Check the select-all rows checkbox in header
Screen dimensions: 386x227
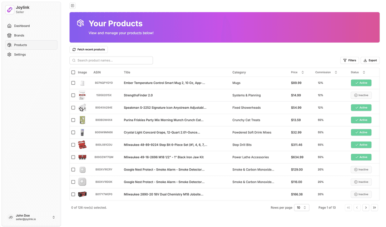click(73, 72)
